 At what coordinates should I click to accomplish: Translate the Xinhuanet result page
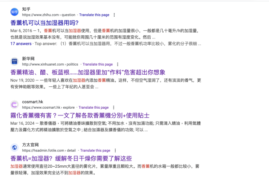coord(98,64)
